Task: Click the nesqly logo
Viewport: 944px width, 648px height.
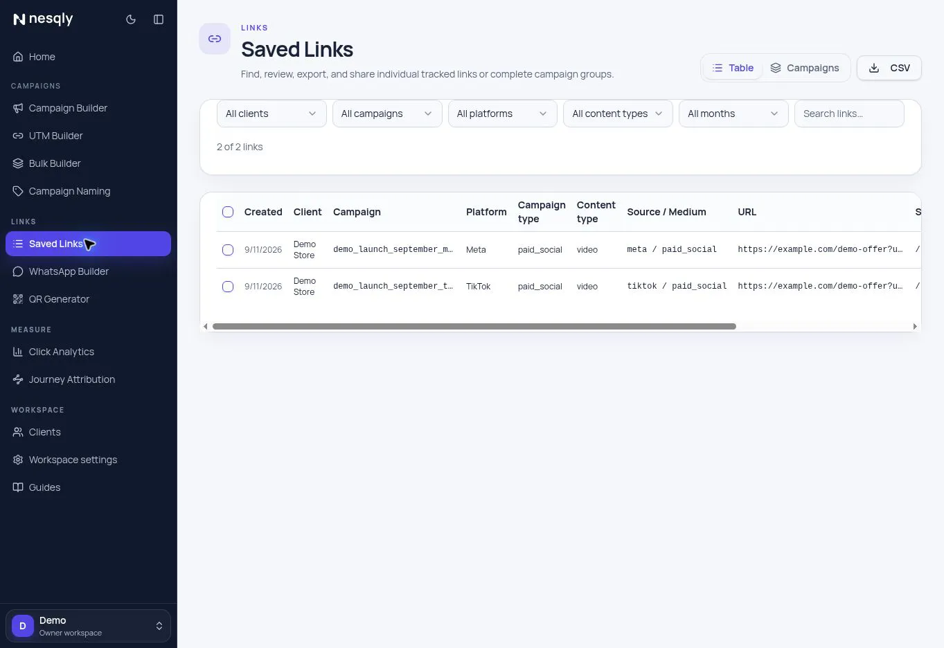Action: 43,19
